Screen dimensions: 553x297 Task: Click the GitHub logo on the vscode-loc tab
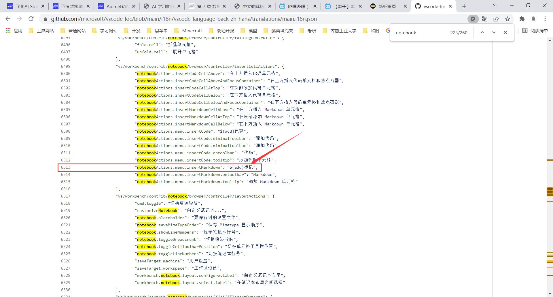(418, 6)
